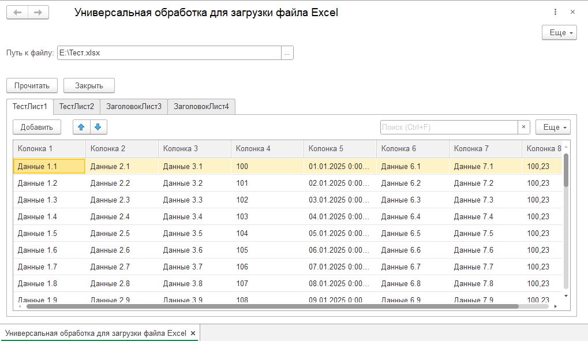This screenshot has height=341, width=588.
Task: Select cell Данные 6.3
Action: coord(413,200)
